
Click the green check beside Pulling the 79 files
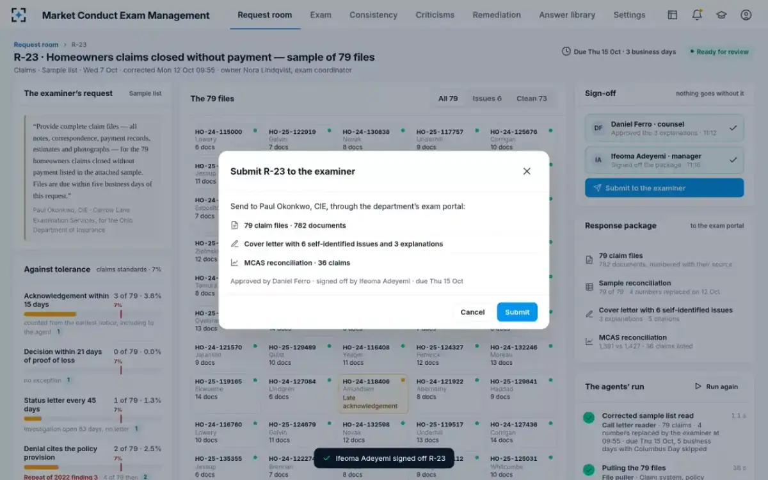tap(589, 470)
